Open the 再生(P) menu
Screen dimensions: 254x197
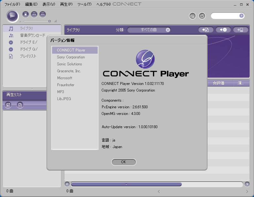tap(66, 4)
